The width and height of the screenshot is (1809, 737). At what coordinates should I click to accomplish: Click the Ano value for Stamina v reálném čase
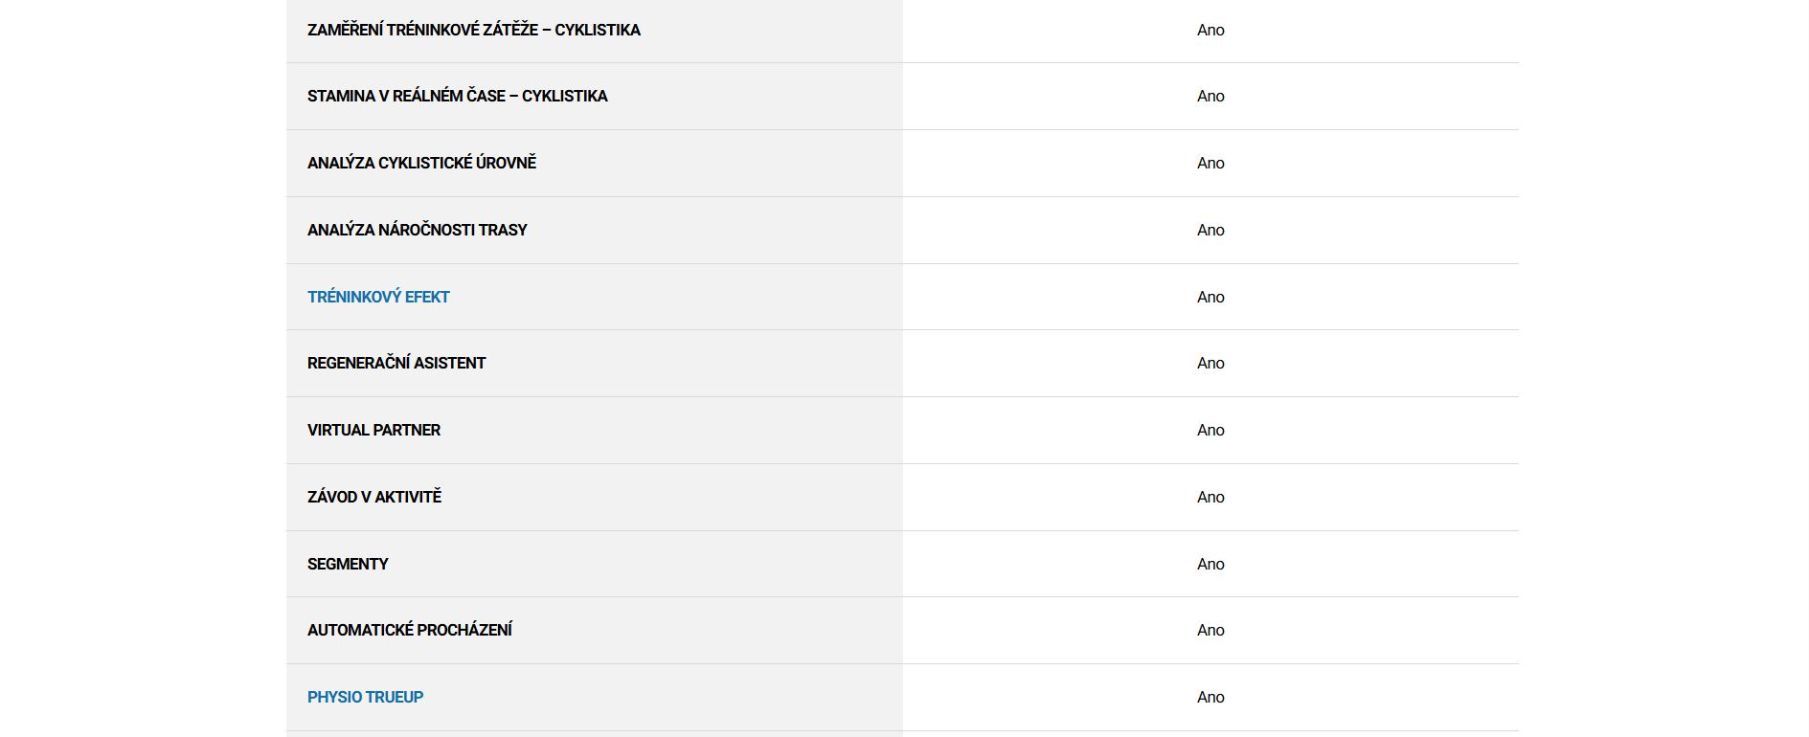coord(1210,96)
